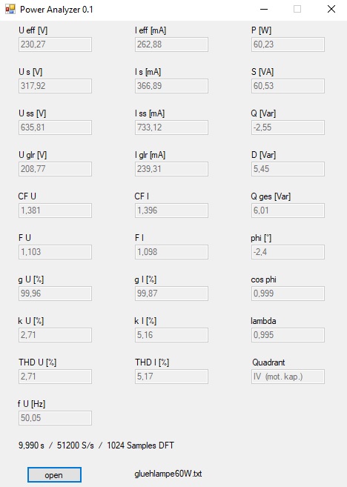
Task: Click the THD I [%] value field
Action: (171, 377)
